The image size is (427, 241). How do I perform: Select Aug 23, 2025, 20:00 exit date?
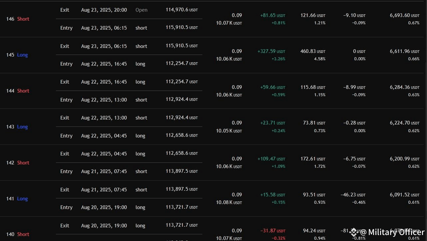pos(104,10)
